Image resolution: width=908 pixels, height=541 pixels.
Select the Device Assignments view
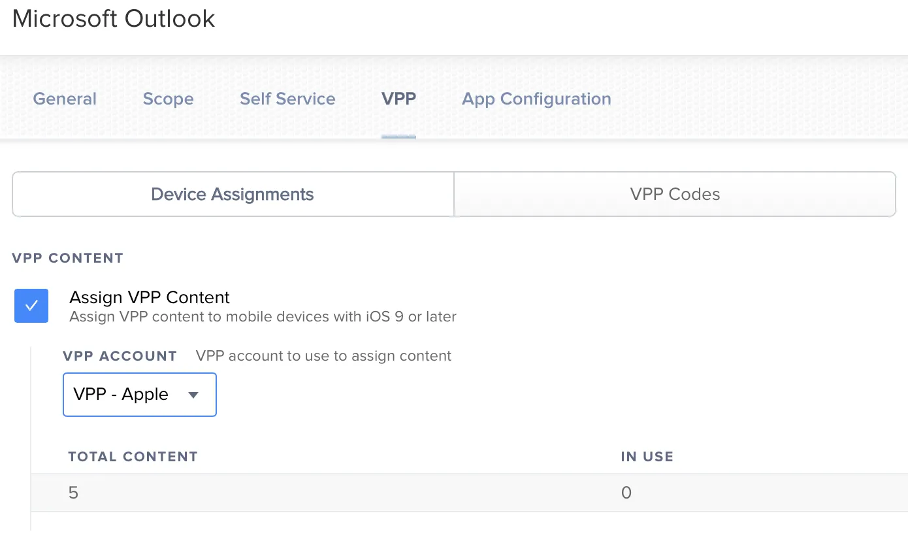click(232, 193)
